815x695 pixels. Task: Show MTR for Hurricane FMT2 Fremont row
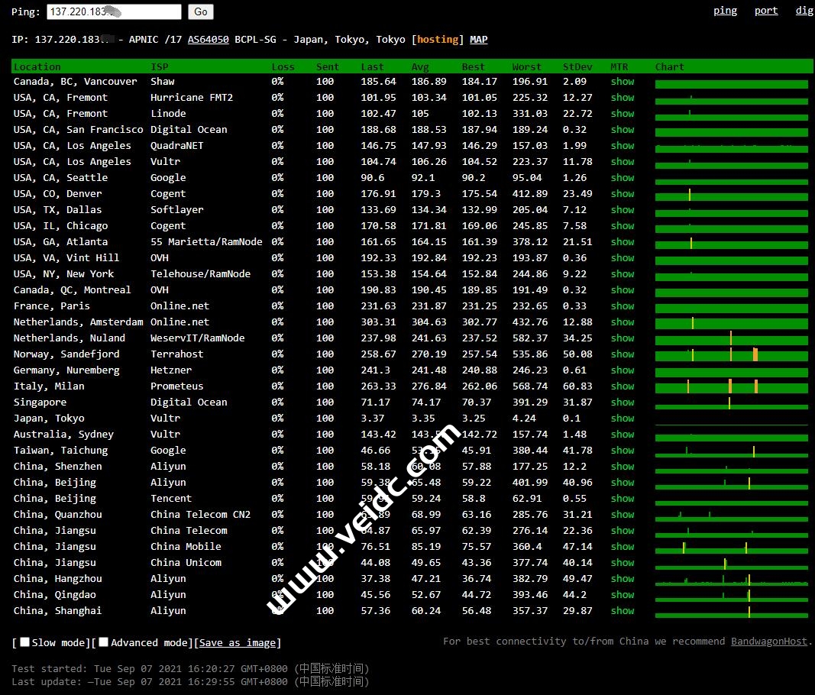[623, 98]
